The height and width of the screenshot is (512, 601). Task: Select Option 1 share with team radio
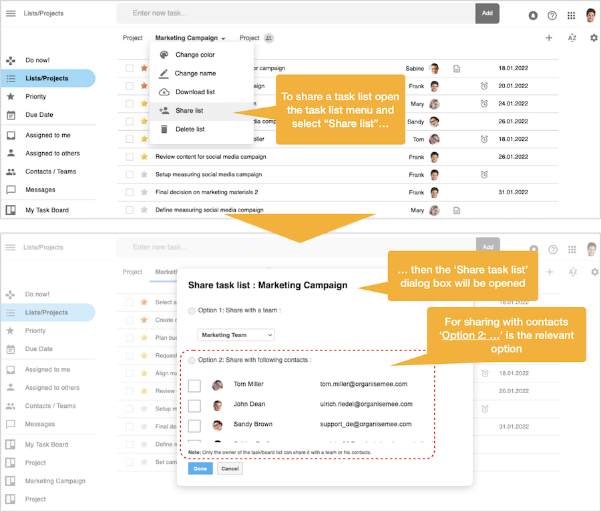[x=192, y=310]
